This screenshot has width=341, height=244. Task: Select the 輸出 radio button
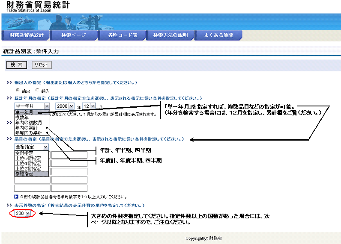(x=18, y=90)
